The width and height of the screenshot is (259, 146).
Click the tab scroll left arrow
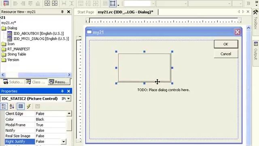(x=239, y=12)
